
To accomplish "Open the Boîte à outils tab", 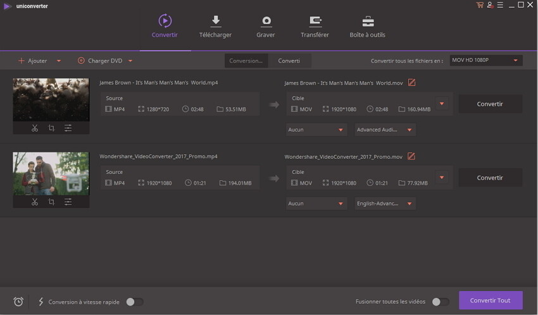I will click(x=367, y=27).
